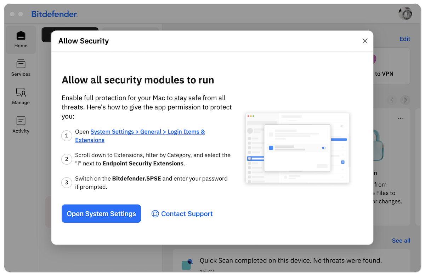Click the Contact Support link
The height and width of the screenshot is (277, 425).
(x=187, y=213)
